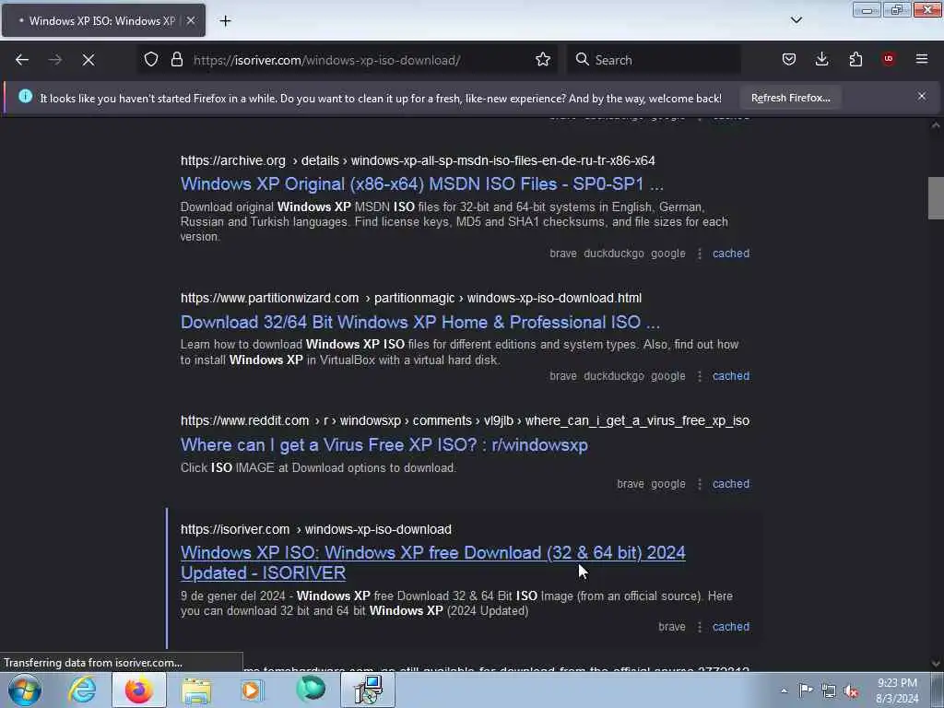
Task: Open the Windows XP Original MSDN ISO result
Action: [421, 183]
